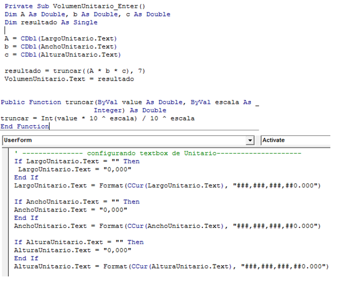This screenshot has width=343, height=288.
Task: Click the 'End If' below the LargoUnitario assignment
Action: click(26, 178)
